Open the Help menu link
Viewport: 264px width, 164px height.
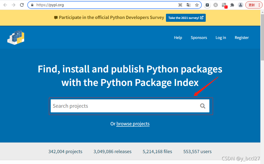178,38
